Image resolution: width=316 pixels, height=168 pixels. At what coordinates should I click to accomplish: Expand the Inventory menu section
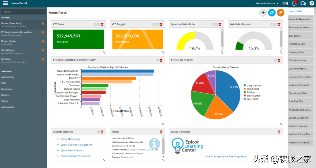(x=23, y=89)
